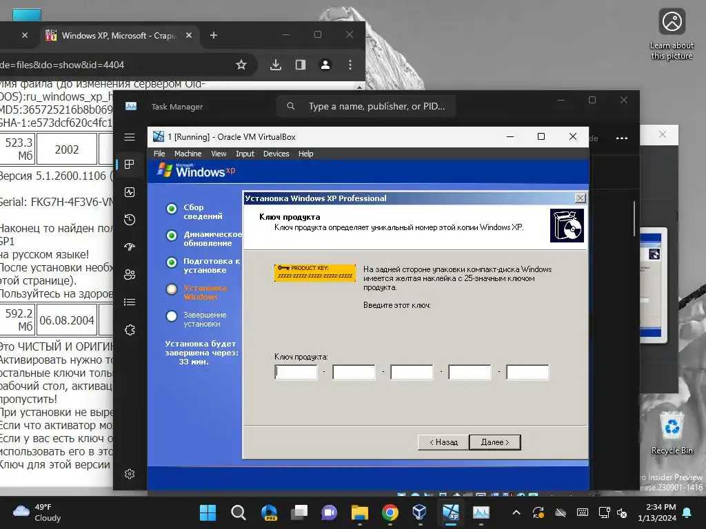The height and width of the screenshot is (529, 706).
Task: Open Details list in Task Manager sidebar
Action: [130, 302]
